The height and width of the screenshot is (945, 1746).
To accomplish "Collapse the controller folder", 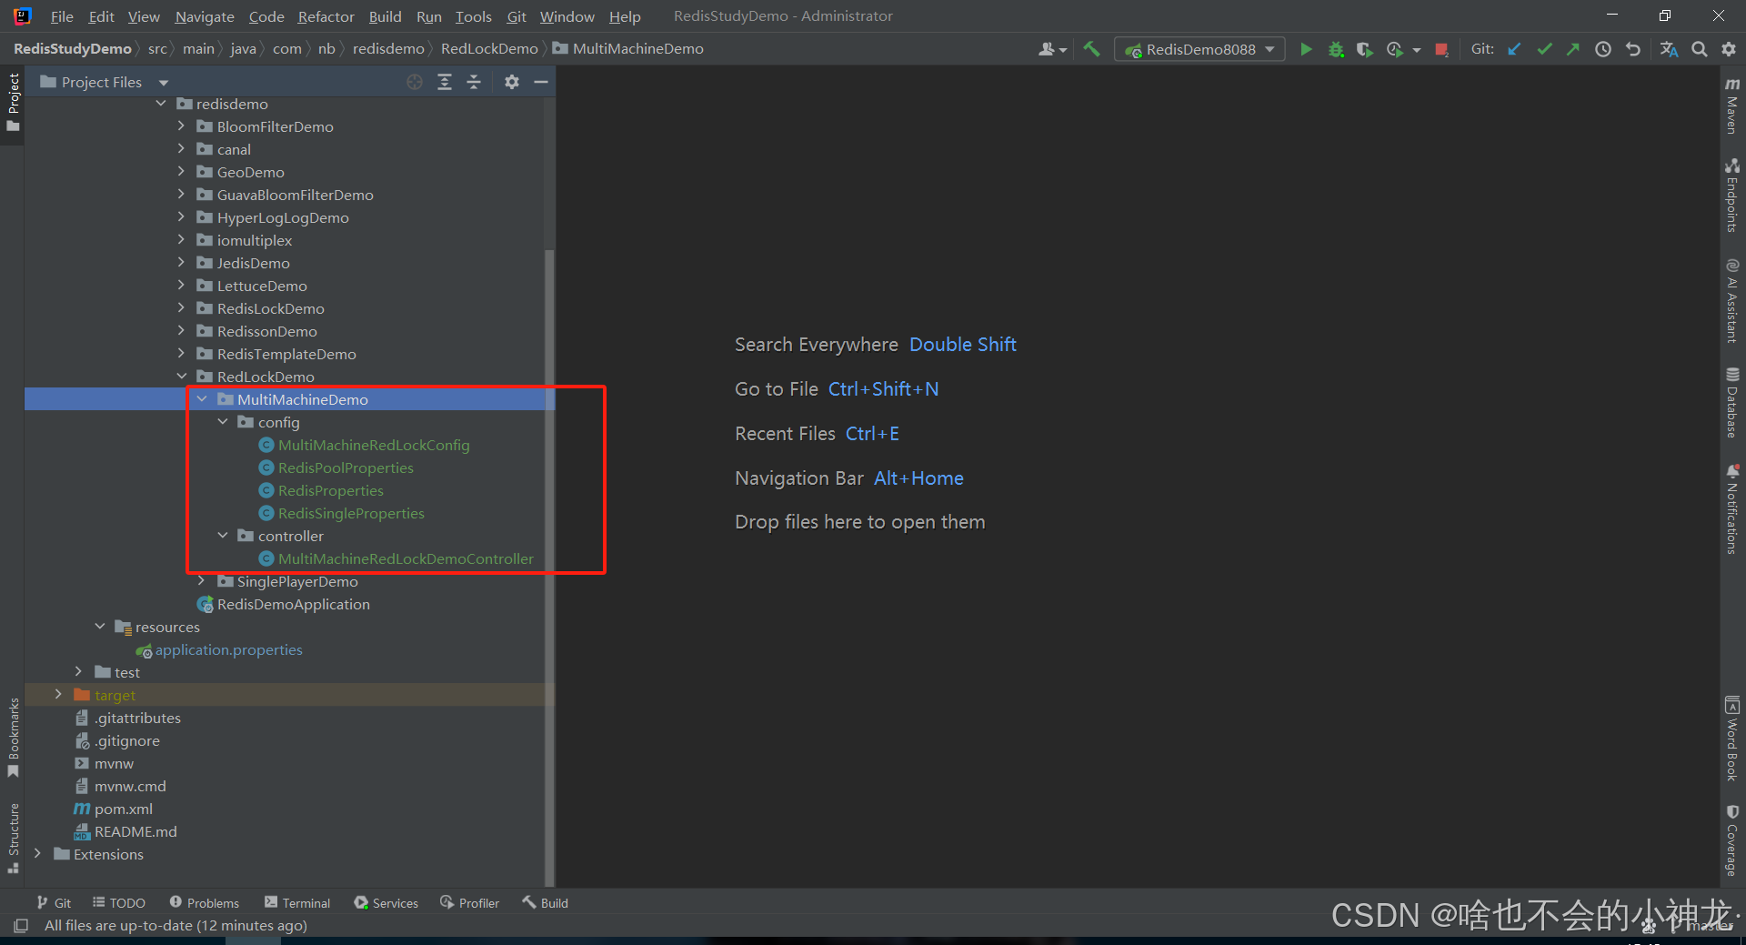I will (x=223, y=536).
